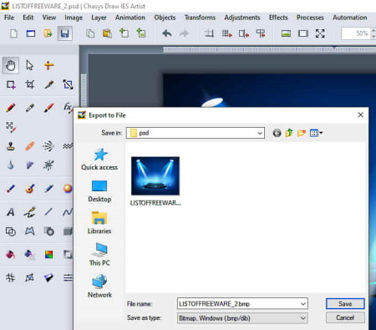Select the band-aid healing tool

29,146
